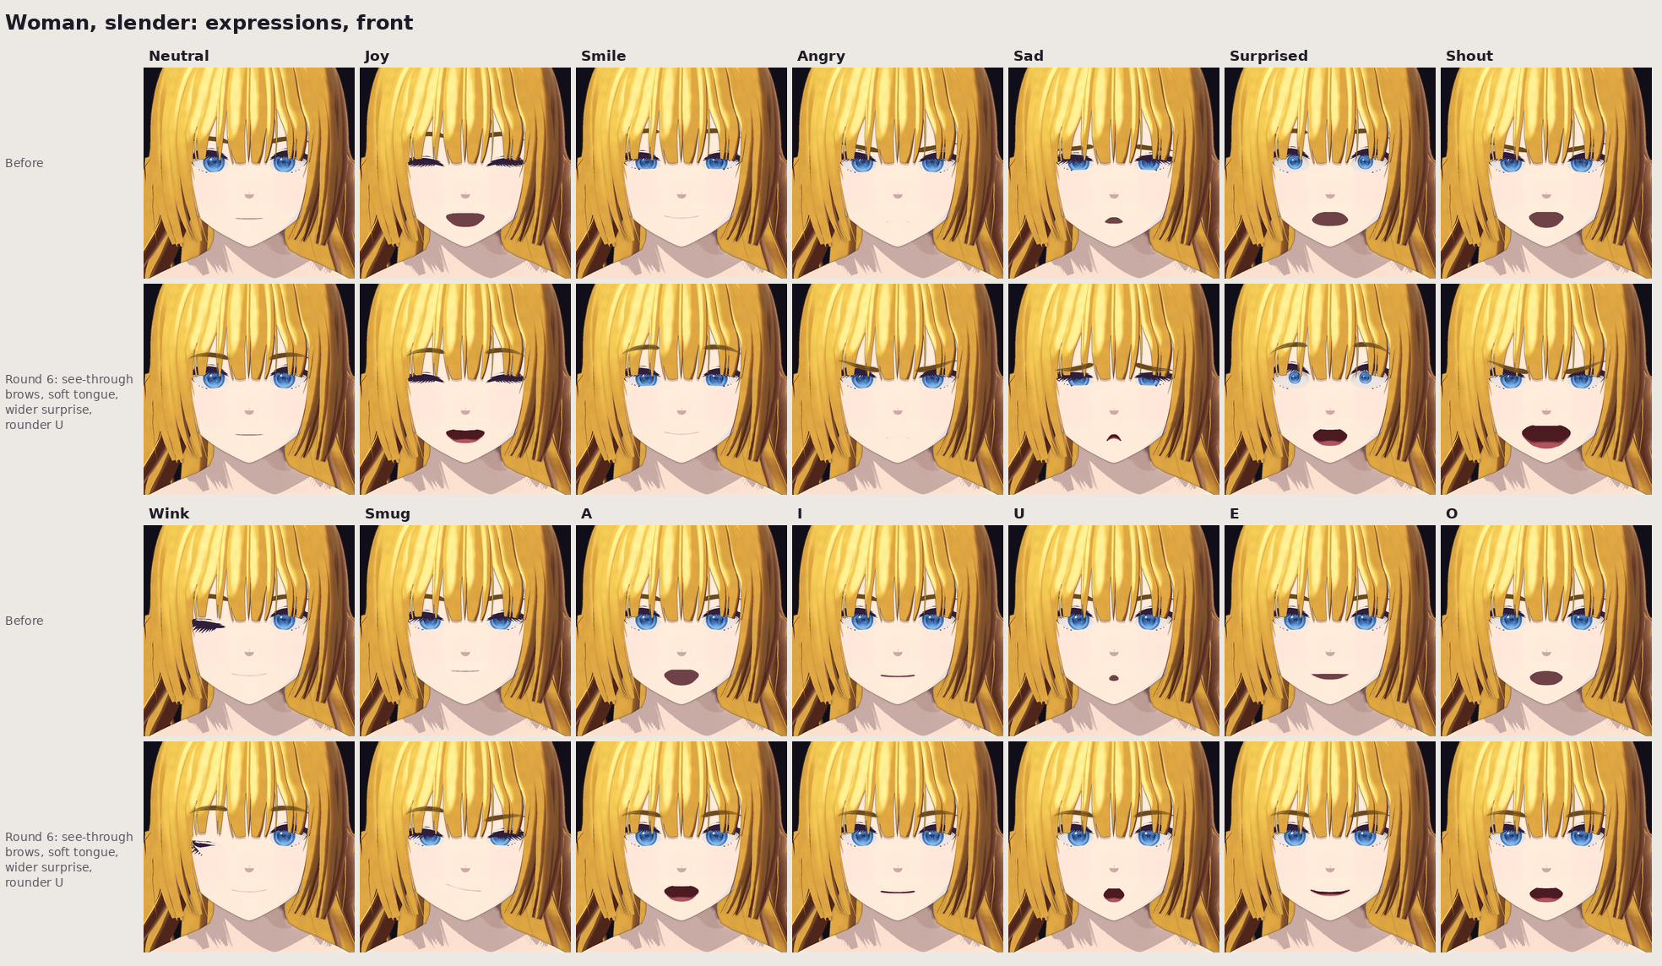
Task: Click the 'Wink' column label
Action: coord(169,513)
